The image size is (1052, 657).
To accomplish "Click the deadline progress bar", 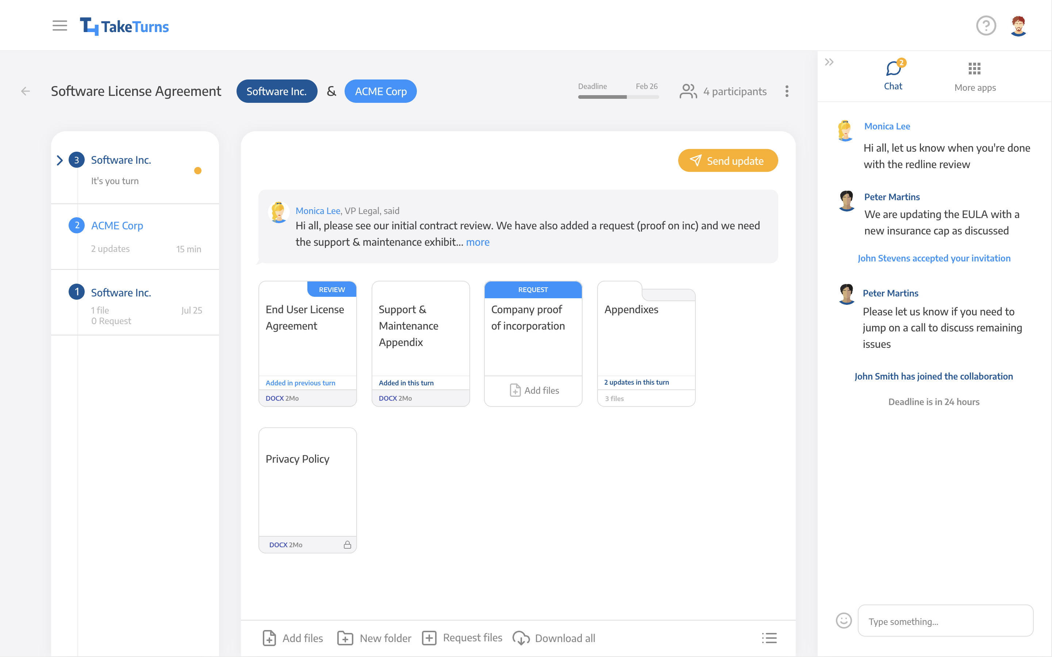I will click(x=618, y=97).
